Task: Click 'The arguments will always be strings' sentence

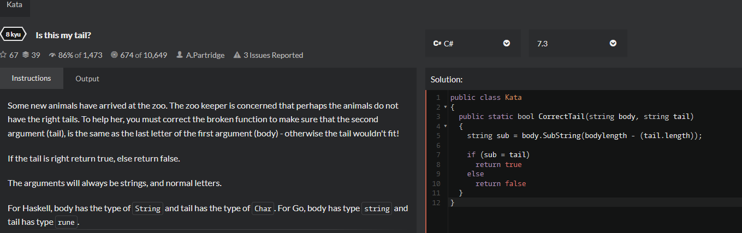Action: tap(115, 183)
